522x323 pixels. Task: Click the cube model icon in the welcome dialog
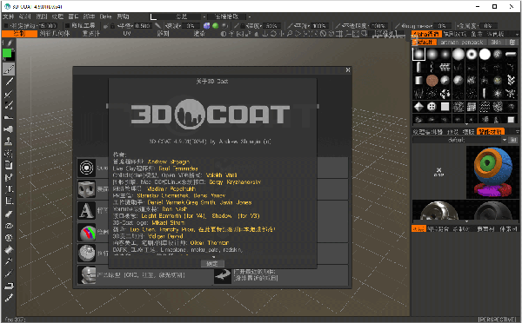86,189
